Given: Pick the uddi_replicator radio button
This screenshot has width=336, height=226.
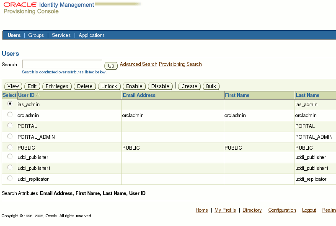Looking at the screenshot, I should tap(10, 178).
